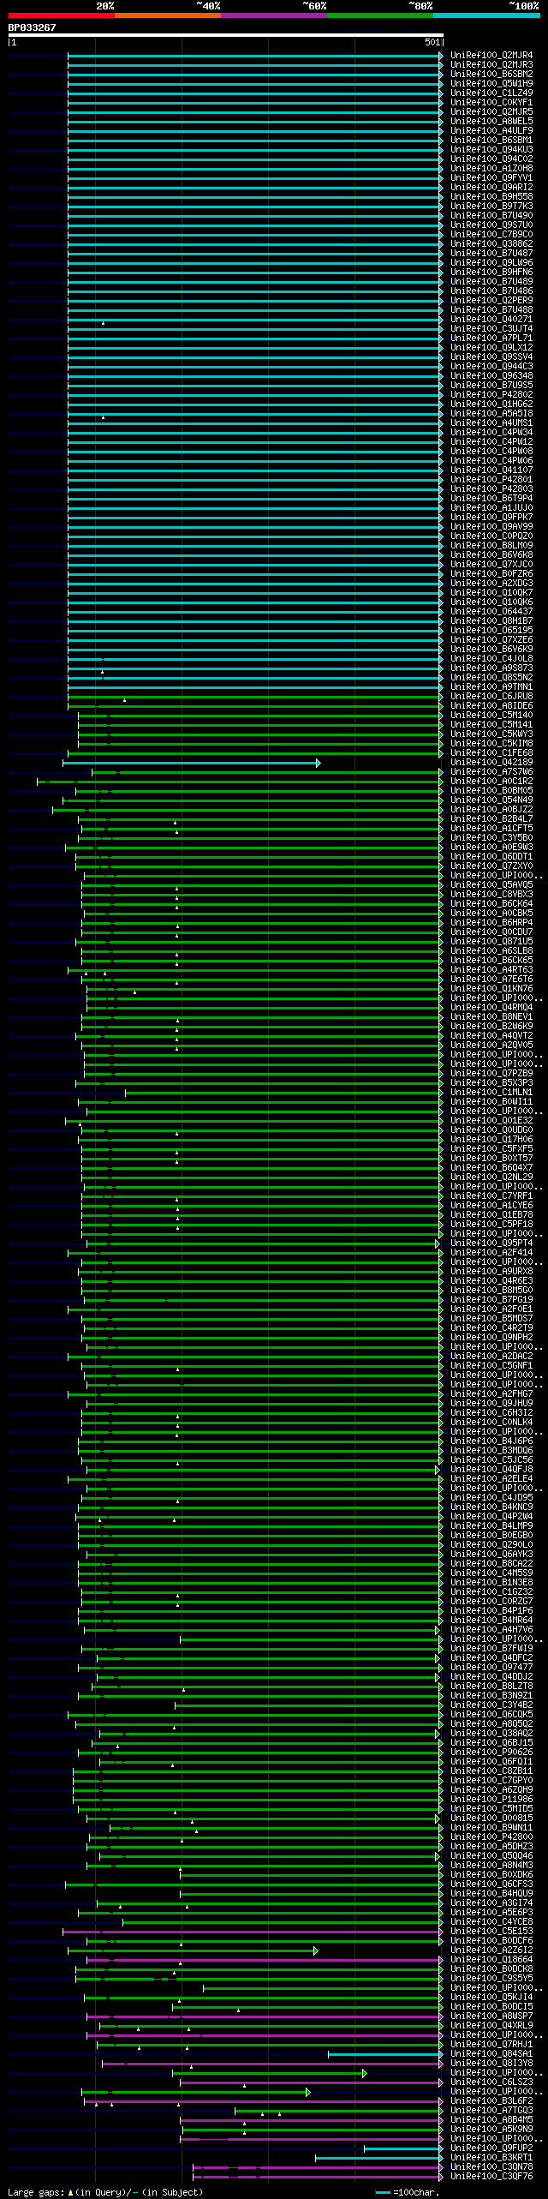Image resolution: width=548 pixels, height=2199 pixels.
Task: Click label UniRef100_Q6FQI1
Action: 491,1762
